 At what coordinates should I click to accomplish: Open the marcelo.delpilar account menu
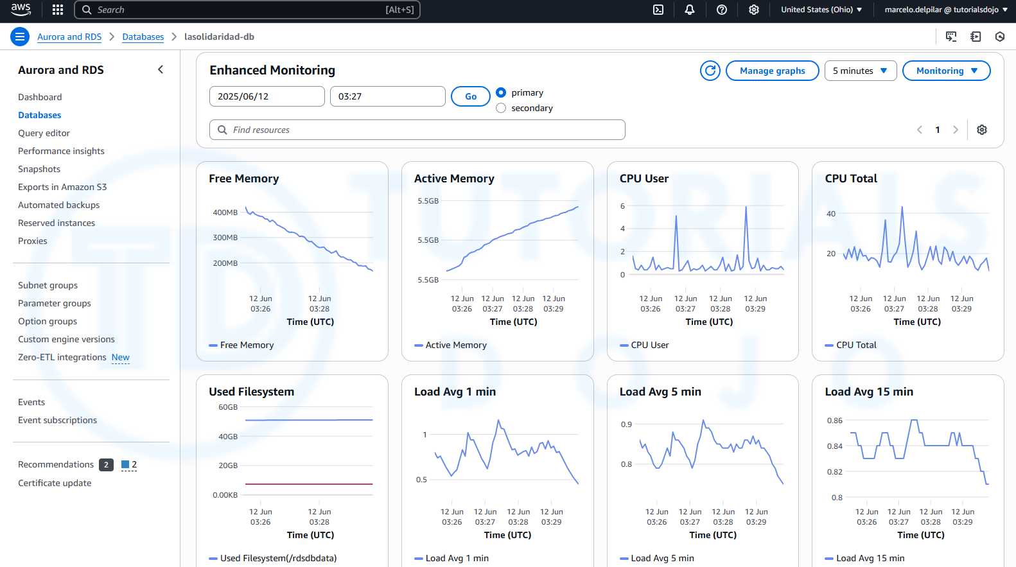coord(946,10)
